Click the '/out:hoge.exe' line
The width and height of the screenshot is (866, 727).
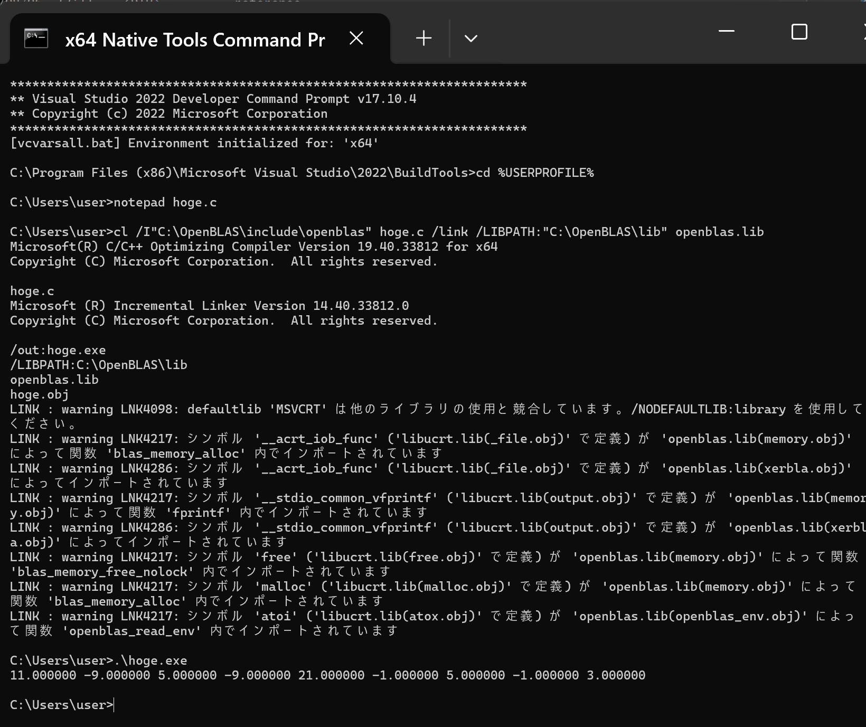click(58, 350)
